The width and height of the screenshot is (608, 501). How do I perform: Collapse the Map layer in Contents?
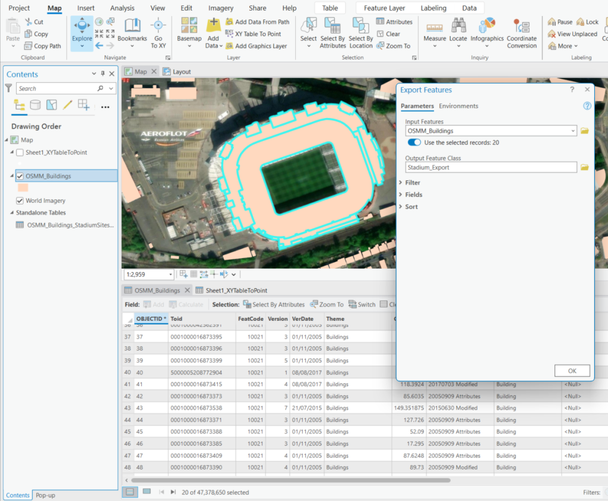8,140
